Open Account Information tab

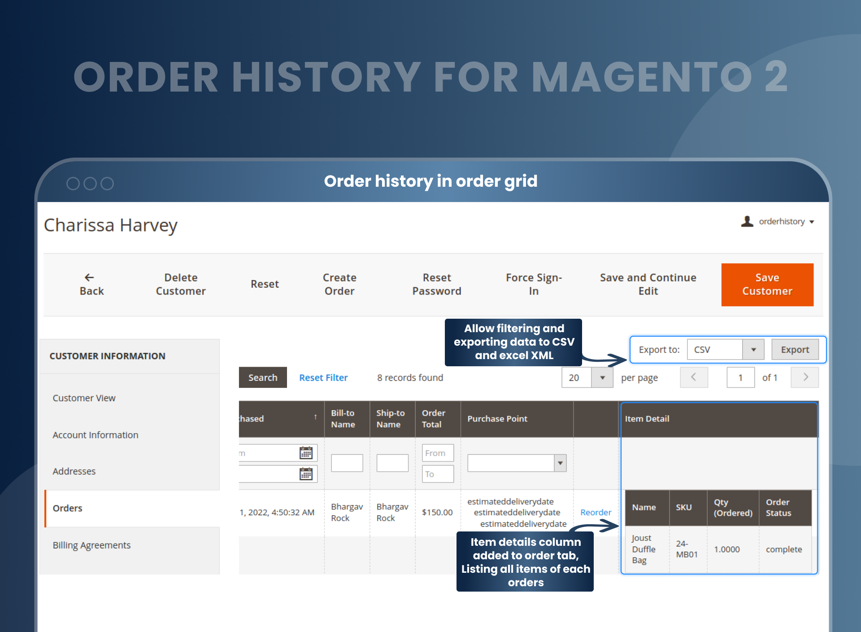pos(96,435)
